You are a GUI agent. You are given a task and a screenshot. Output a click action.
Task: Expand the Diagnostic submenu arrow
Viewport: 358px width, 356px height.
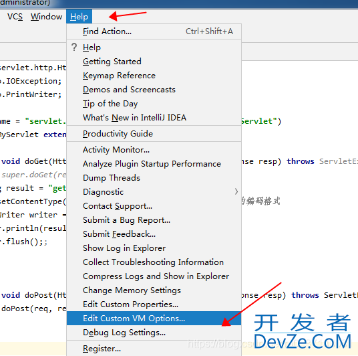pos(236,191)
